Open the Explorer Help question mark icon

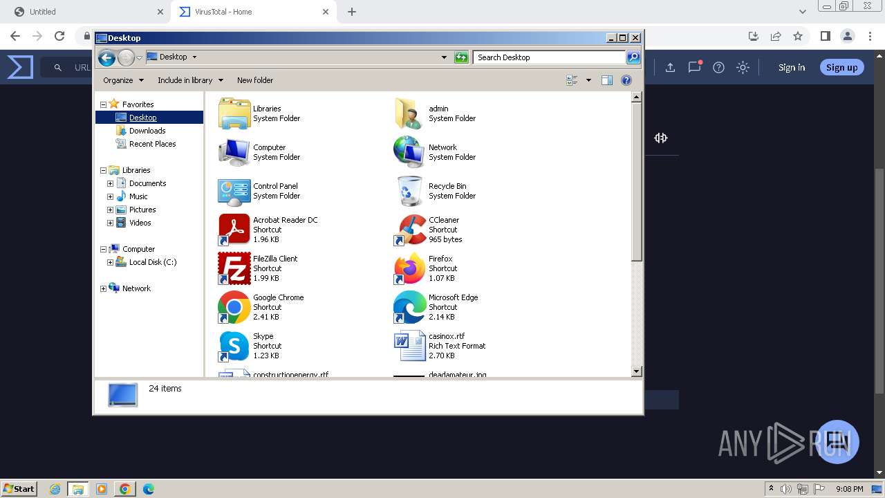click(x=626, y=80)
